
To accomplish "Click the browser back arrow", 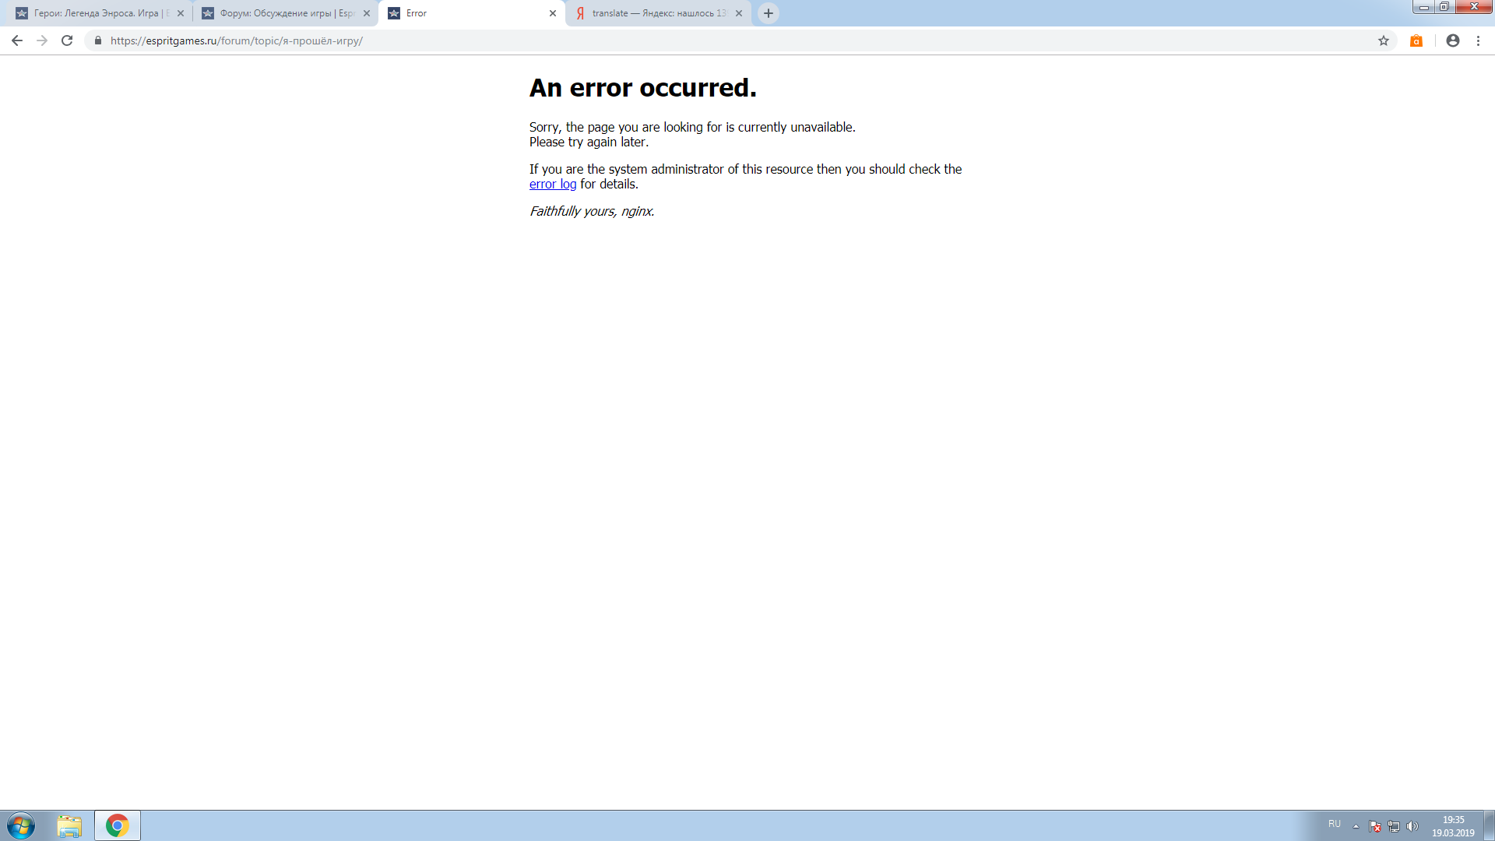I will pyautogui.click(x=16, y=40).
